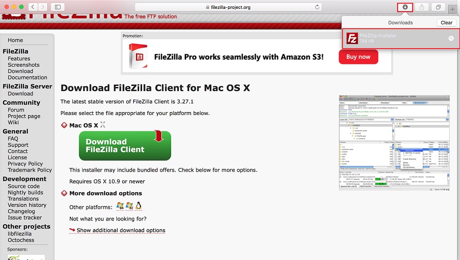Go to Home in sidebar
Screen dimensions: 460x260
click(x=15, y=40)
